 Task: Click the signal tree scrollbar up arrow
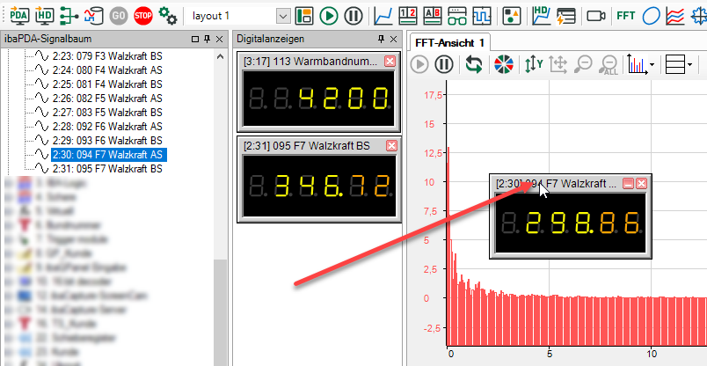click(221, 56)
